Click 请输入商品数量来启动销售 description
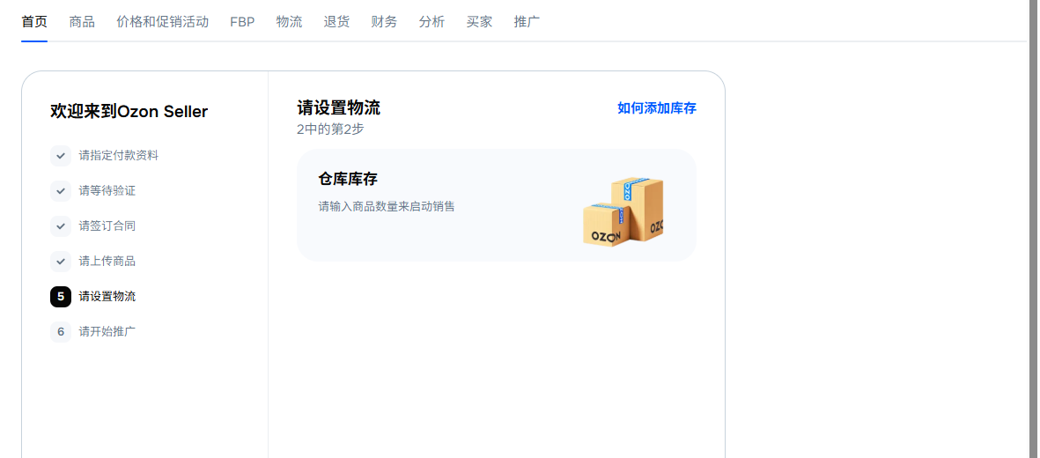Screen dimensions: 1040x458 (387, 206)
